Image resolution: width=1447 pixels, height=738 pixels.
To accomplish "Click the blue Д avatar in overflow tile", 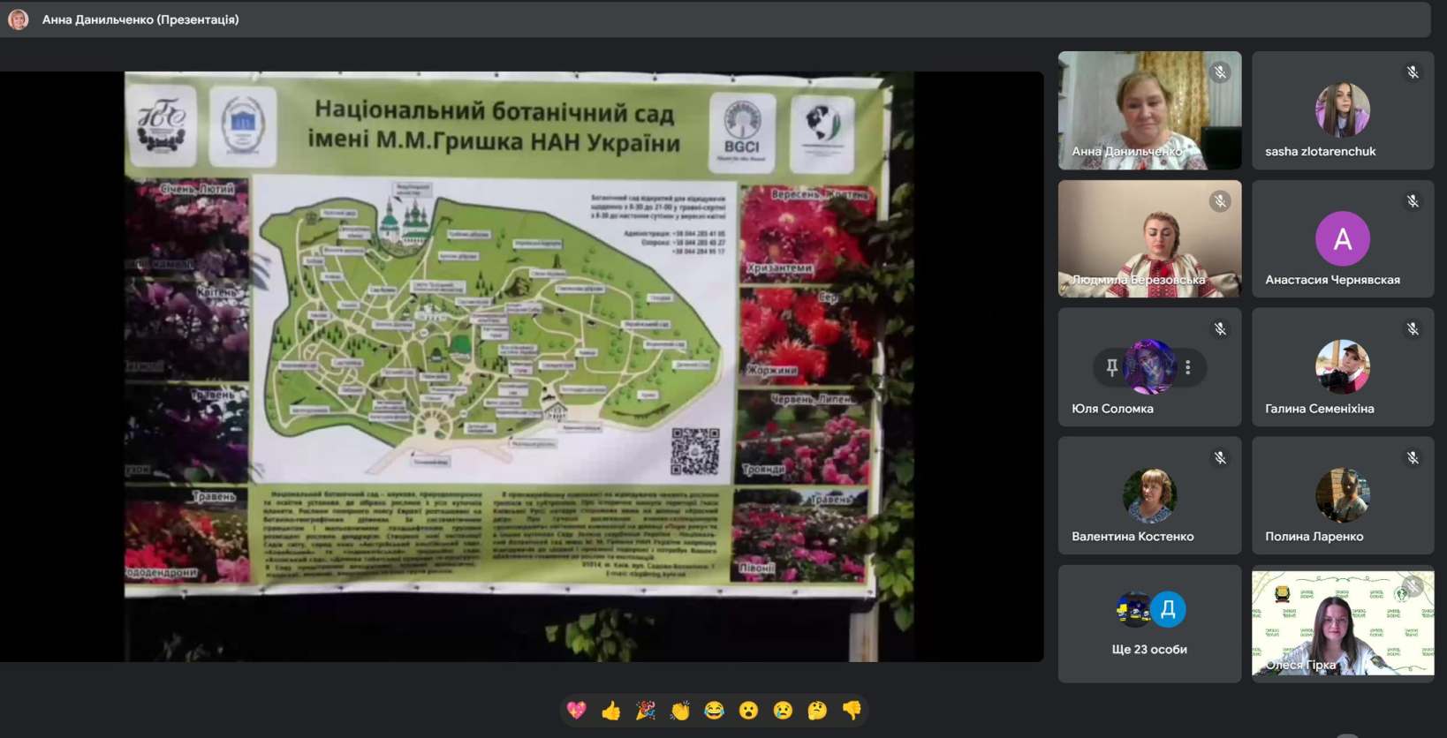I will 1168,609.
